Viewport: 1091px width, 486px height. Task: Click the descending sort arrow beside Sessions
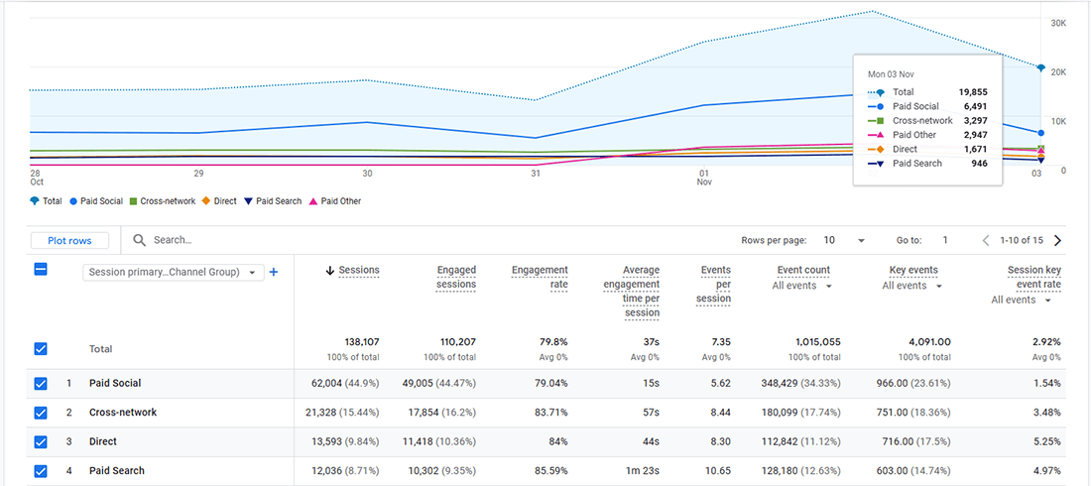pyautogui.click(x=330, y=271)
